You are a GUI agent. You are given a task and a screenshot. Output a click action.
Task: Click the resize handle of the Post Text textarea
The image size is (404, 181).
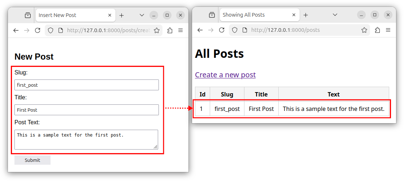click(155, 147)
